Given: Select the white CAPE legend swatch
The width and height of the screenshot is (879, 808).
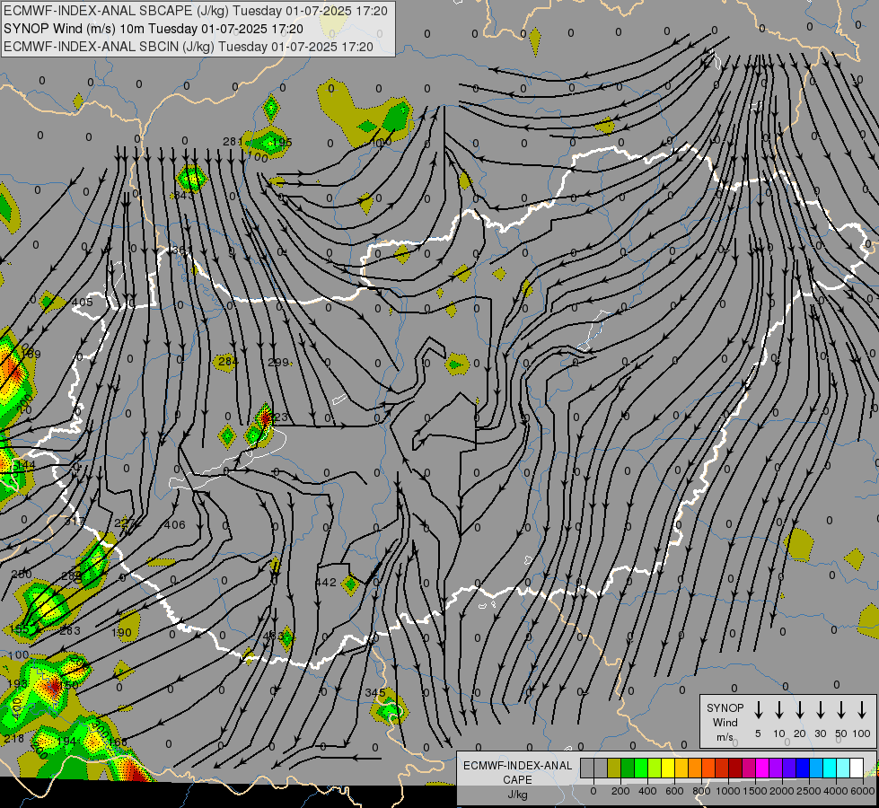Looking at the screenshot, I should tap(857, 768).
